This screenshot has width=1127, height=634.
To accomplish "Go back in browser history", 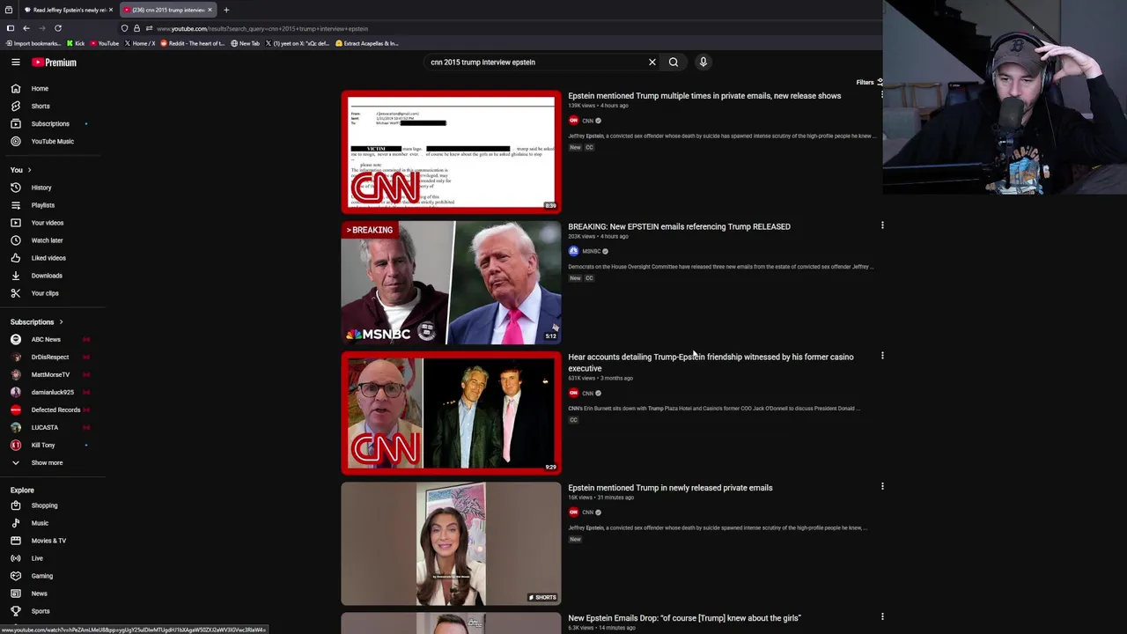I will [26, 28].
